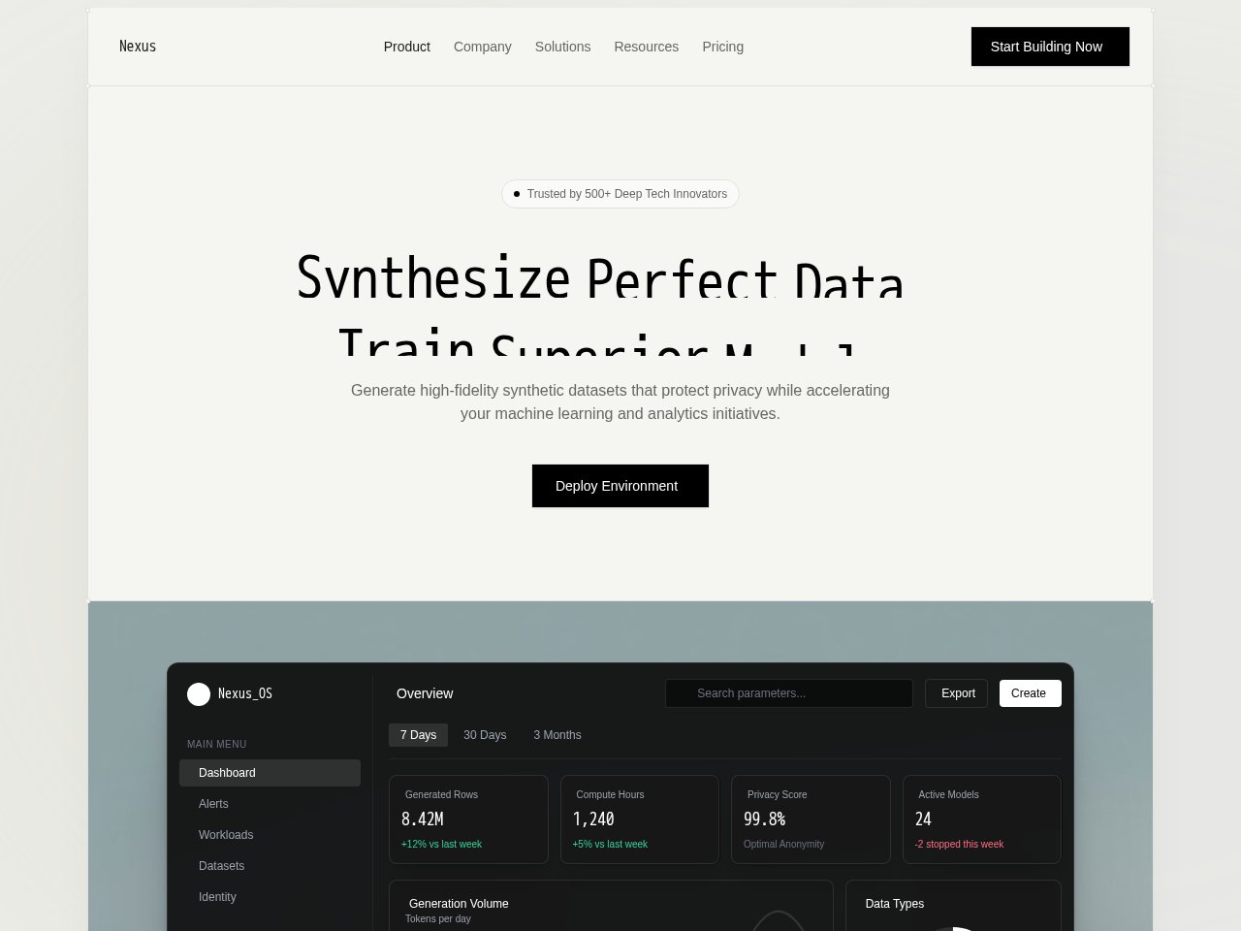
Task: Open the Product menu item
Action: coord(406,47)
